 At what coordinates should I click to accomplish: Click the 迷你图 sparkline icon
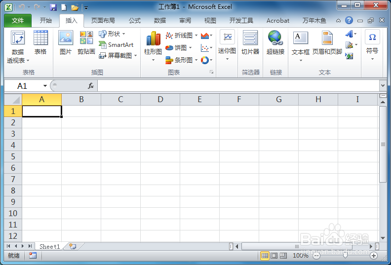coord(227,37)
